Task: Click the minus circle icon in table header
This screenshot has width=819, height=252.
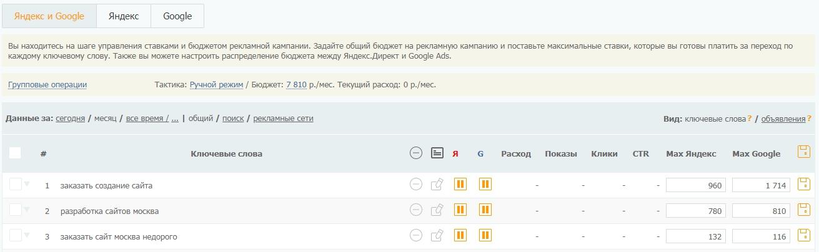Action: coord(416,153)
